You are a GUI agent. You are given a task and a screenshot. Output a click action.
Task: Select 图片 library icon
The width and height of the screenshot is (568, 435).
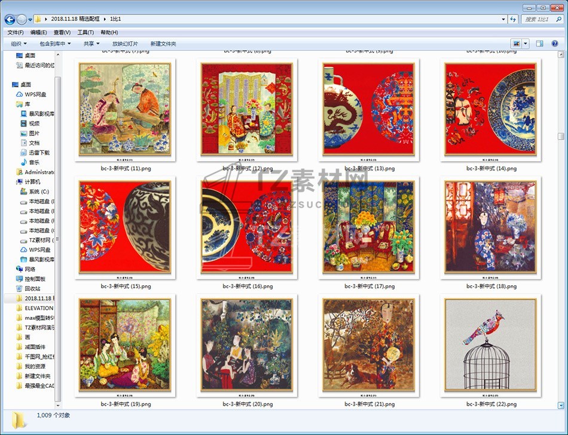point(24,134)
